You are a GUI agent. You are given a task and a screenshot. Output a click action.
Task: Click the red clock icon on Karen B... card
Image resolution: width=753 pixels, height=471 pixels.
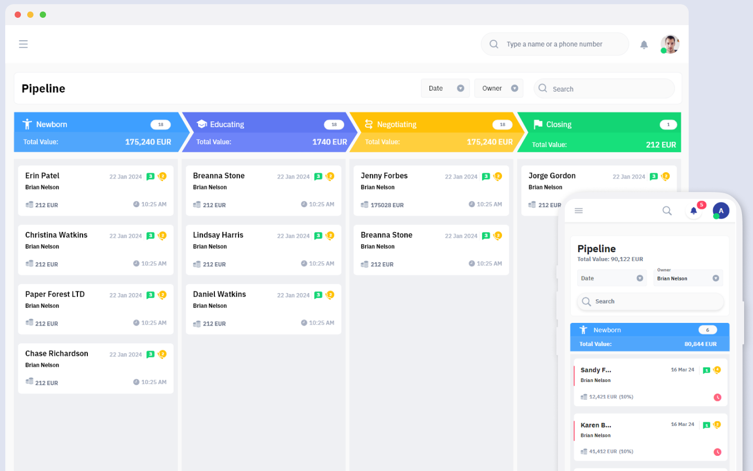click(717, 452)
